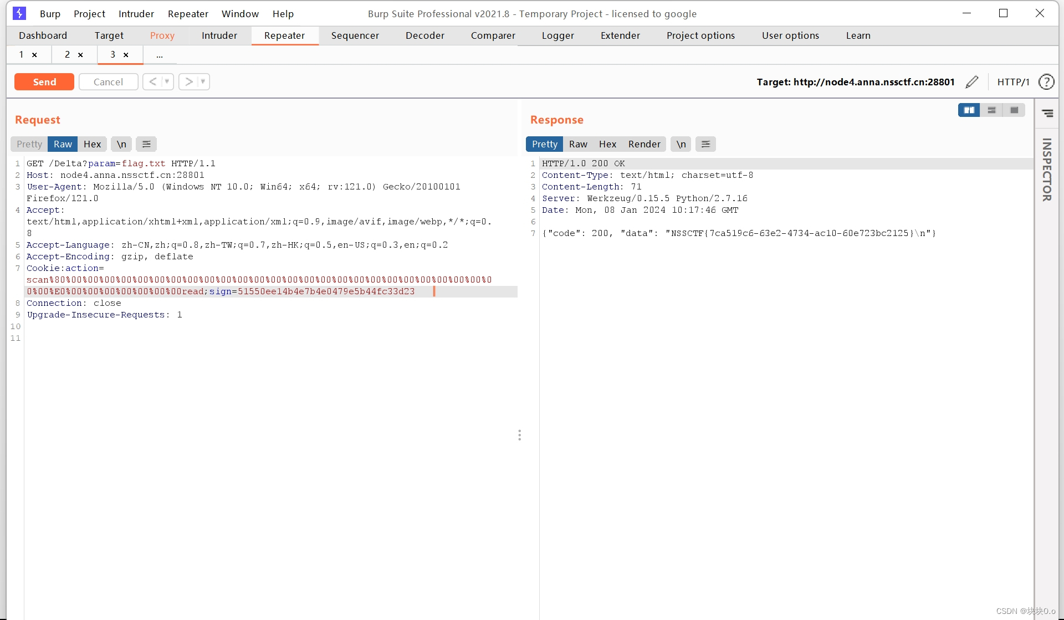Toggle non-printable characters in Request
Image resolution: width=1064 pixels, height=620 pixels.
[121, 144]
